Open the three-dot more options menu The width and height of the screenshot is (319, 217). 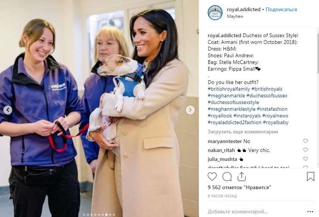[x=310, y=212]
